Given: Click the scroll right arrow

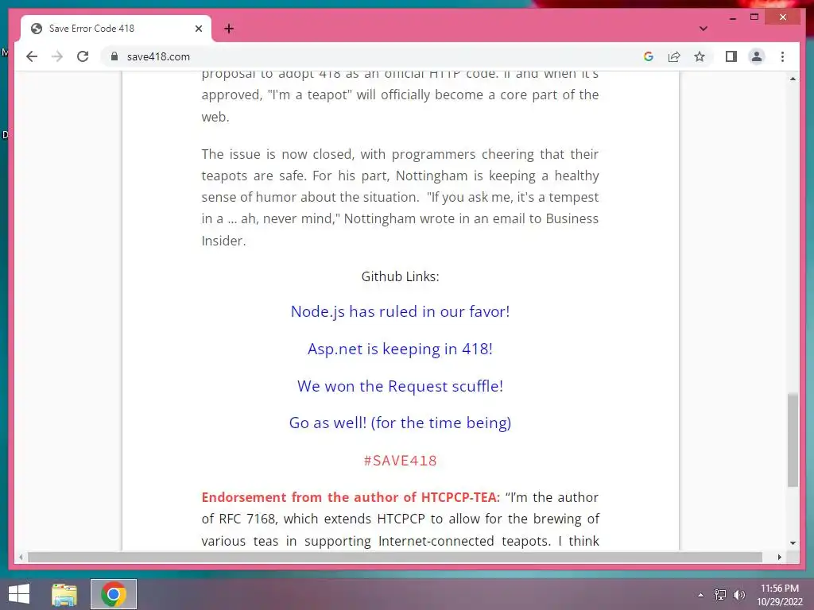Looking at the screenshot, I should 779,557.
